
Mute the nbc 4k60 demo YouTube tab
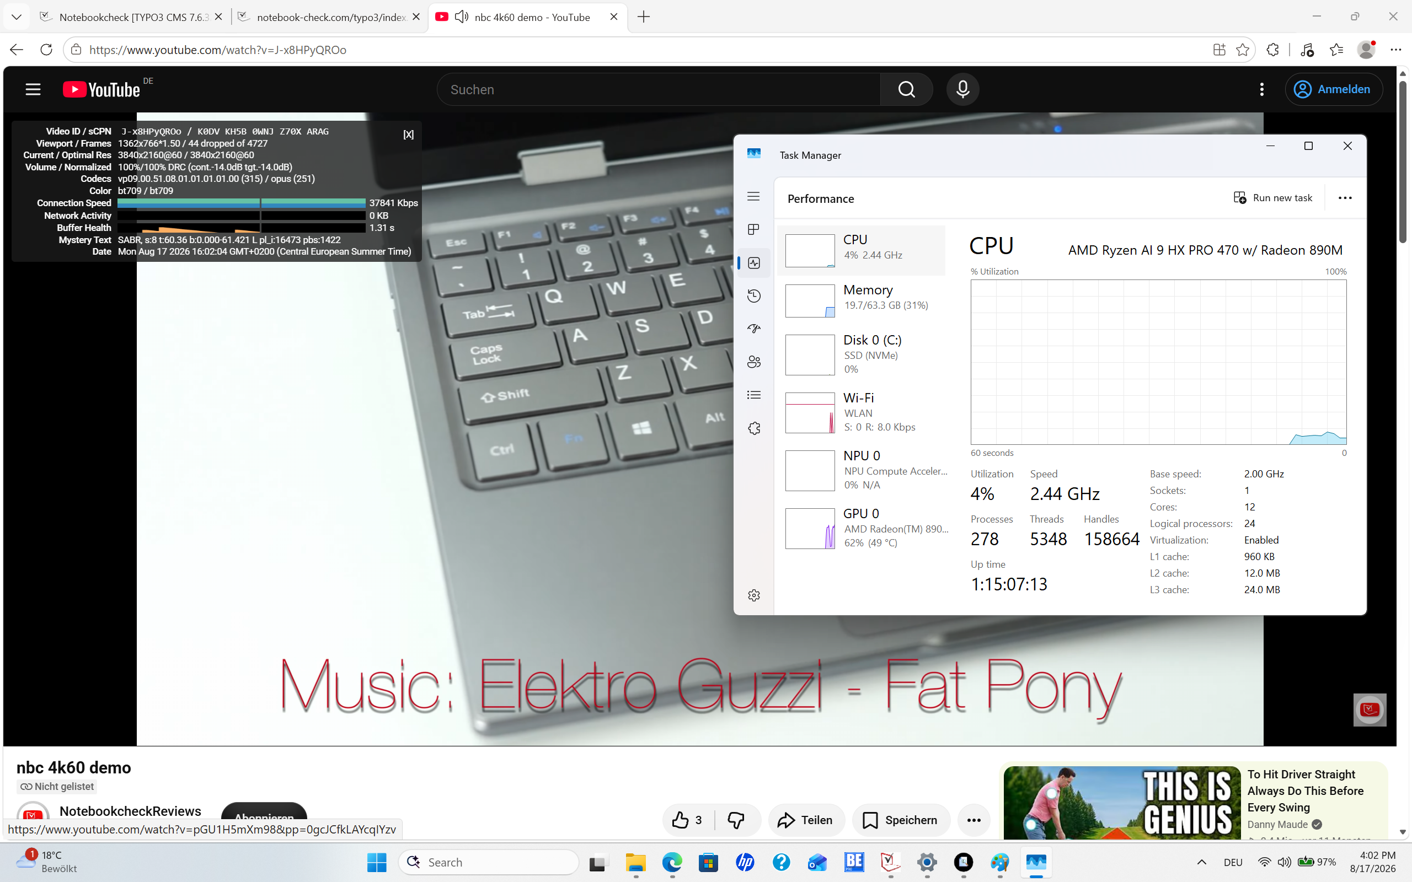(x=462, y=17)
